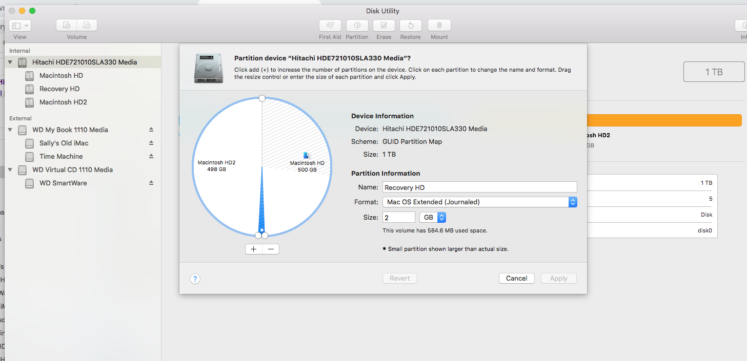
Task: Click the Partition toolbar icon
Action: tap(357, 25)
